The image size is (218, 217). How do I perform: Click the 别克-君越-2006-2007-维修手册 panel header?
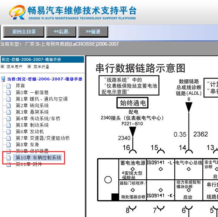(42, 59)
